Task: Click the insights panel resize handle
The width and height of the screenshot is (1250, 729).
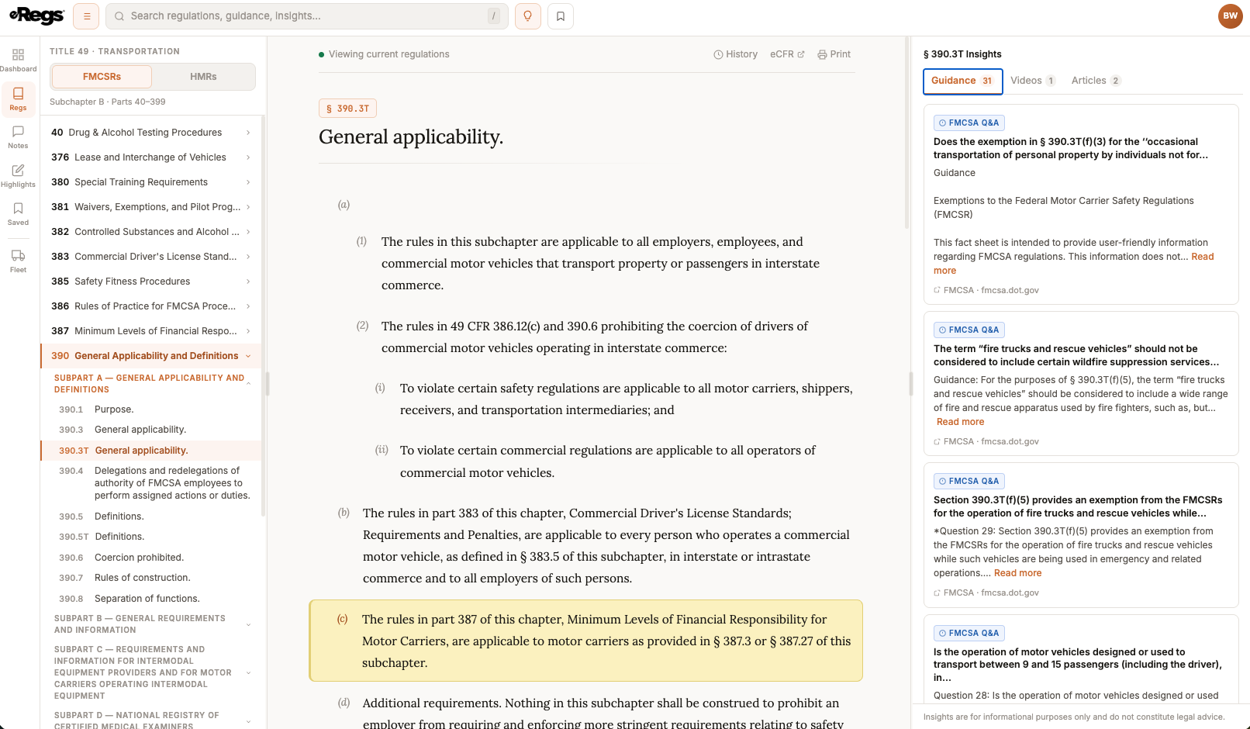Action: pyautogui.click(x=911, y=383)
